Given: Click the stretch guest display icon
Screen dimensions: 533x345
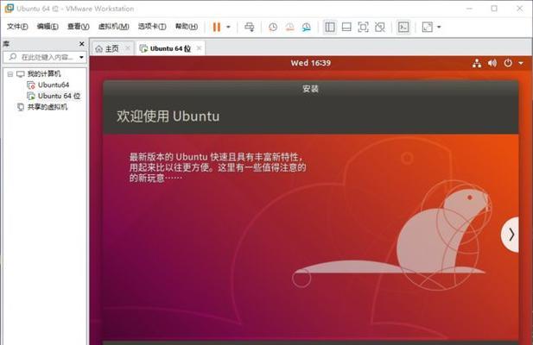Looking at the screenshot, I should pyautogui.click(x=428, y=27).
